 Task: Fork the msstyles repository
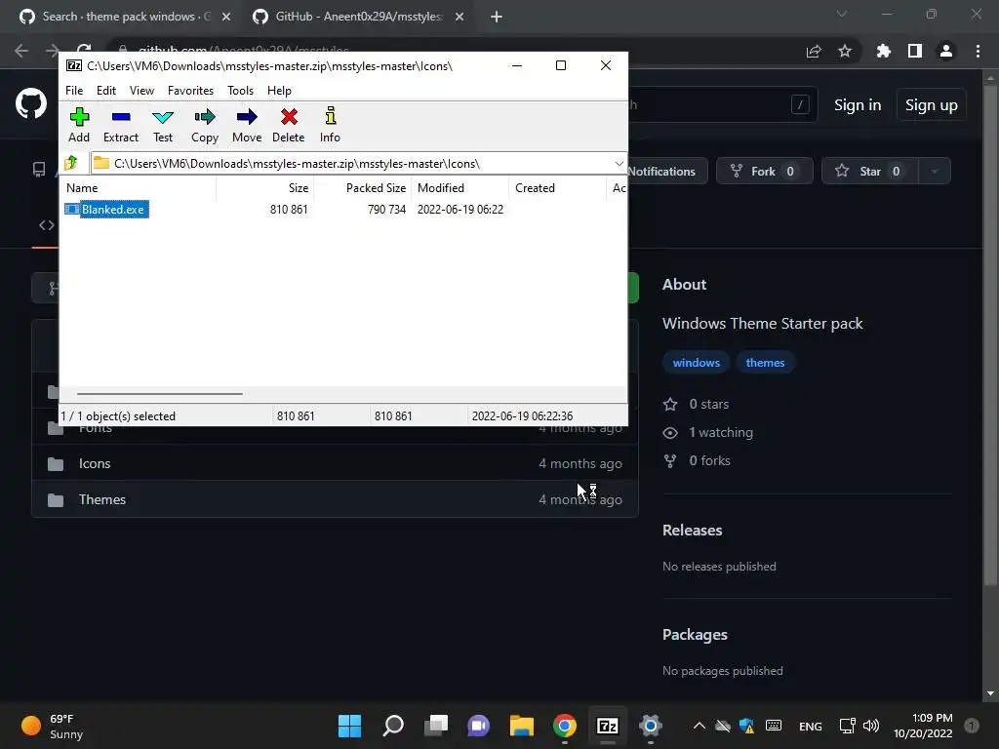765,172
